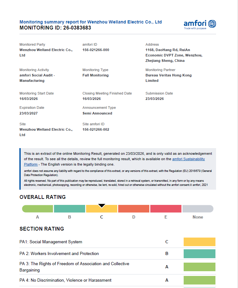The image size is (238, 288).
Task: Click the Monitoring Type value 'Full Monitoring'
Action: [96, 75]
